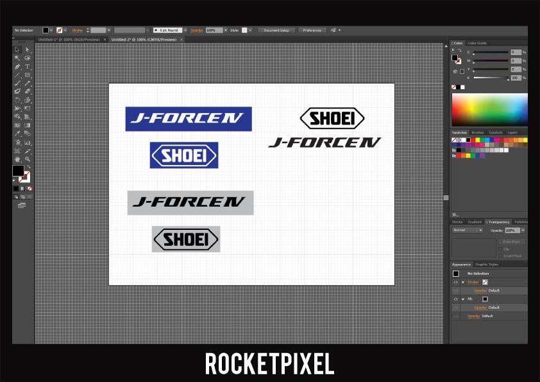Select the Selection (black arrow) tool
The height and width of the screenshot is (382, 540).
[17, 50]
